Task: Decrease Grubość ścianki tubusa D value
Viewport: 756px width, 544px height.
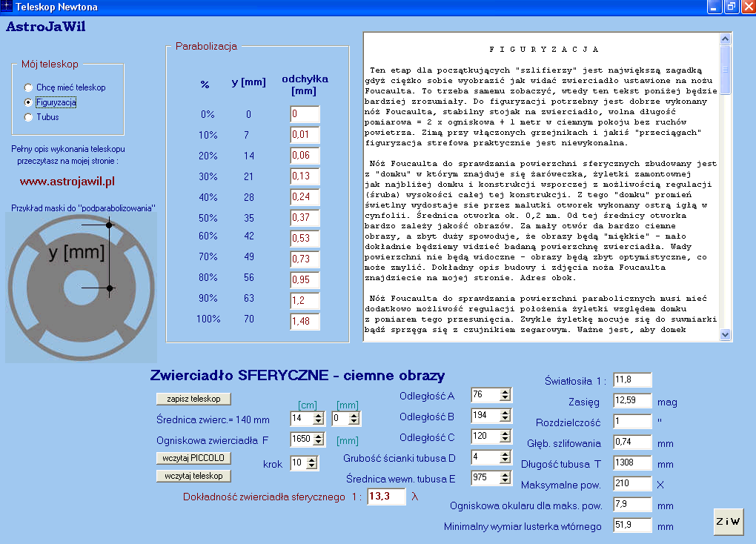Action: point(505,460)
